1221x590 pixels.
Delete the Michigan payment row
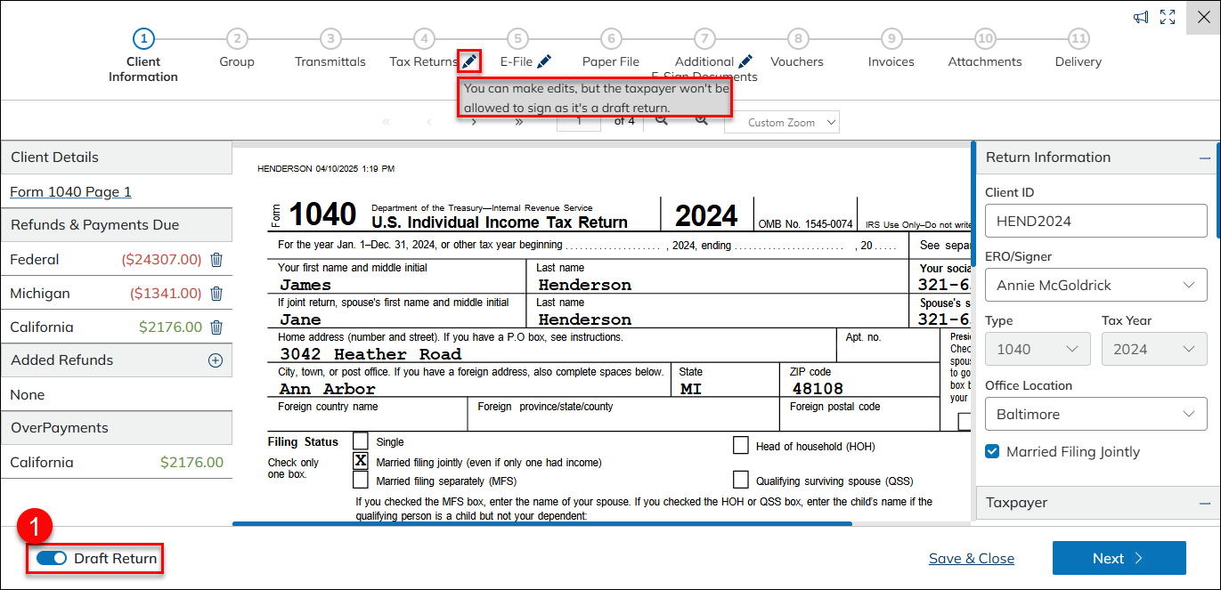tap(216, 294)
